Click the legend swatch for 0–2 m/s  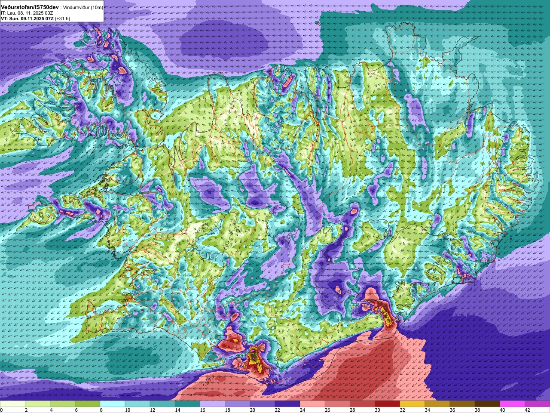(x=13, y=404)
